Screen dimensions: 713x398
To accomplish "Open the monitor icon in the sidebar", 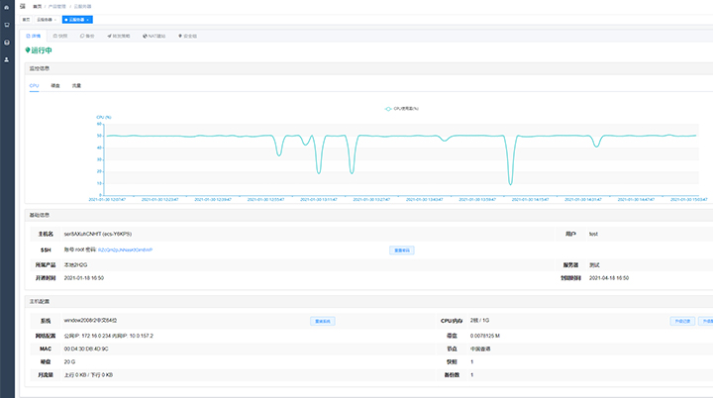I will [x=8, y=25].
